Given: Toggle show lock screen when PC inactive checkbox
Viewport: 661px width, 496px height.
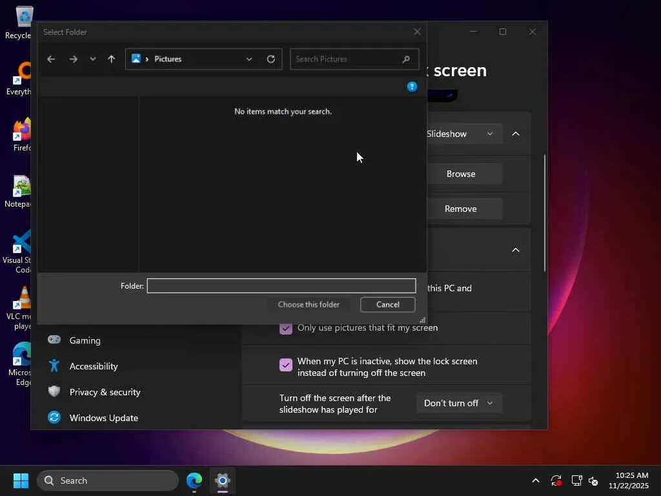Looking at the screenshot, I should (286, 366).
